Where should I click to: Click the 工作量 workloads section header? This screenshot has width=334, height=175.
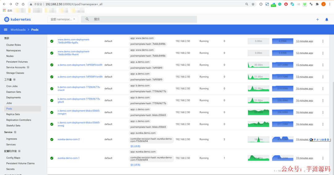point(8,80)
